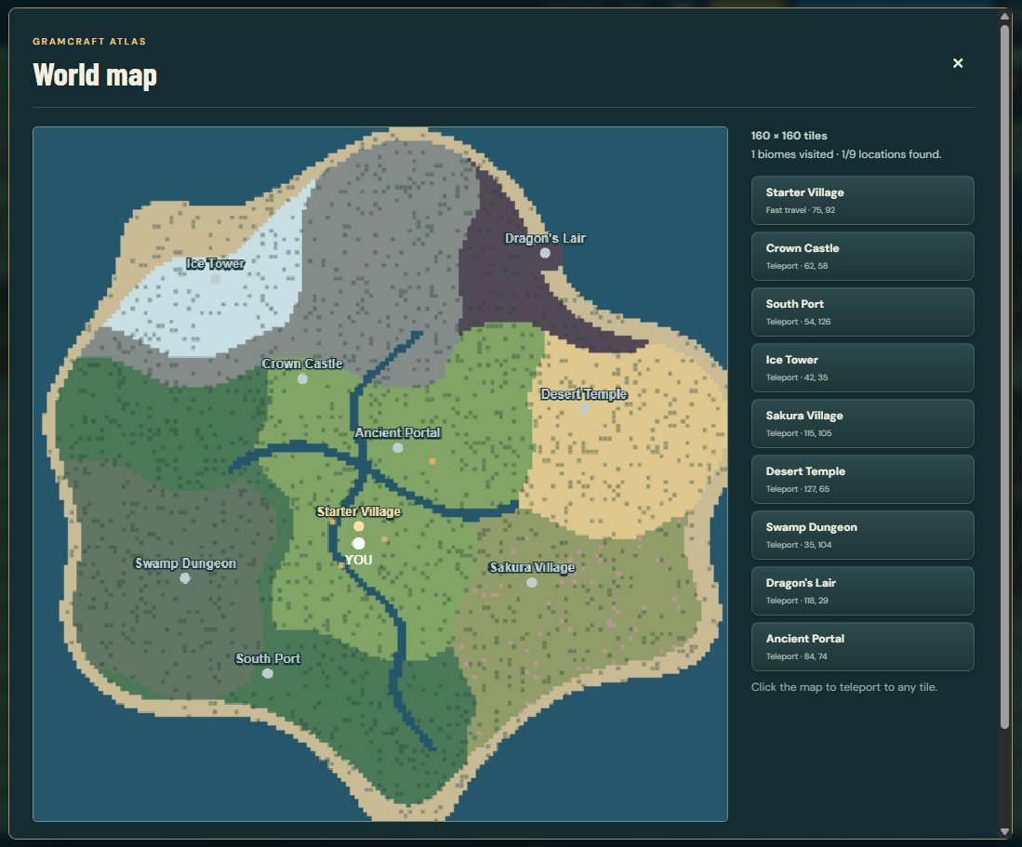Click the Desert Temple map label
The height and width of the screenshot is (847, 1022).
[x=584, y=394]
